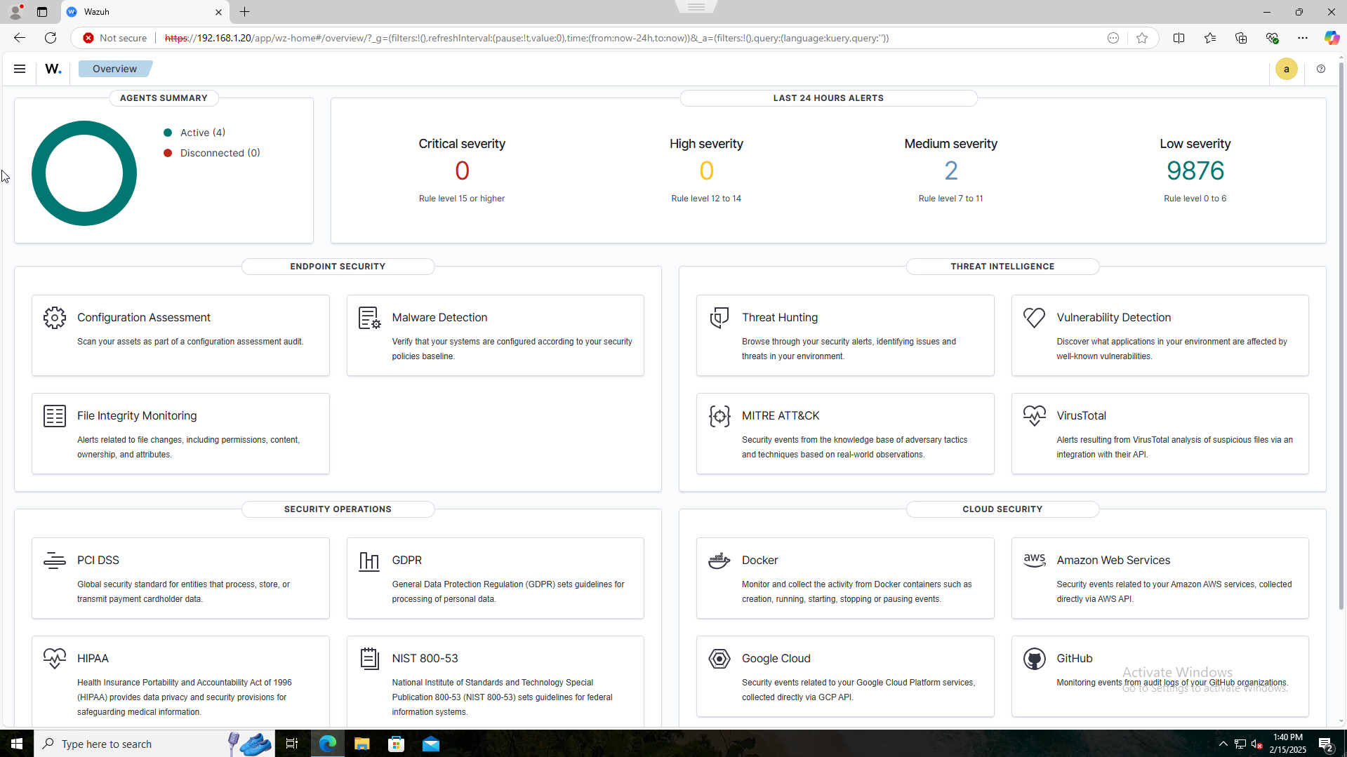Click the MITRE ATT&CK target icon
This screenshot has height=757, width=1347.
719,416
